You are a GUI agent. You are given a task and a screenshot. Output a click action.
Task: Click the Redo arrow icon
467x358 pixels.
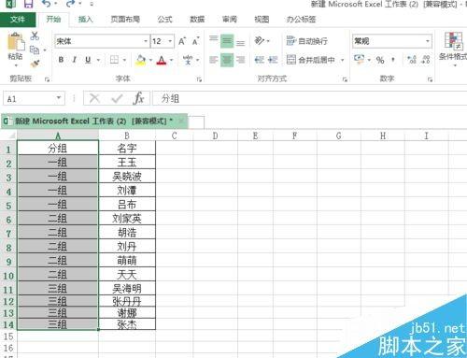pyautogui.click(x=70, y=4)
